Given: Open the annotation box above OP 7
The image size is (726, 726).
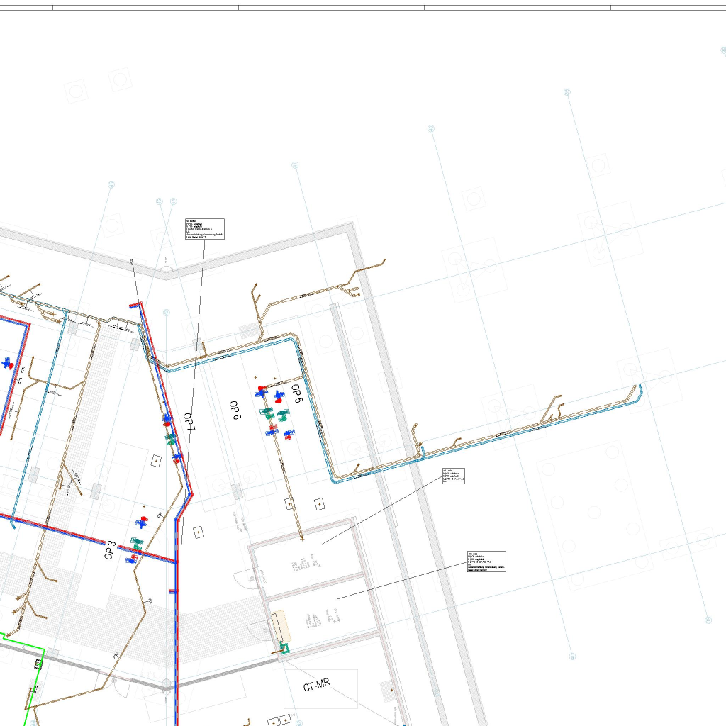Looking at the screenshot, I should point(205,229).
